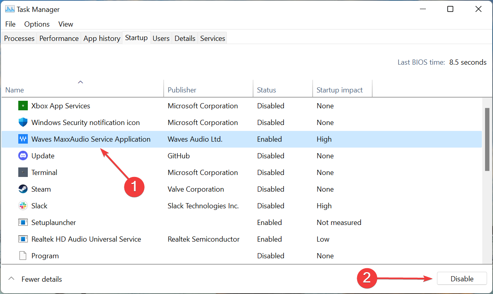493x294 pixels.
Task: Open the File menu
Action: pos(10,24)
